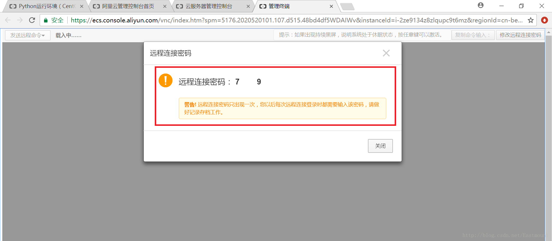This screenshot has width=552, height=241.
Task: Close the 管理终端 tab
Action: tap(331, 6)
